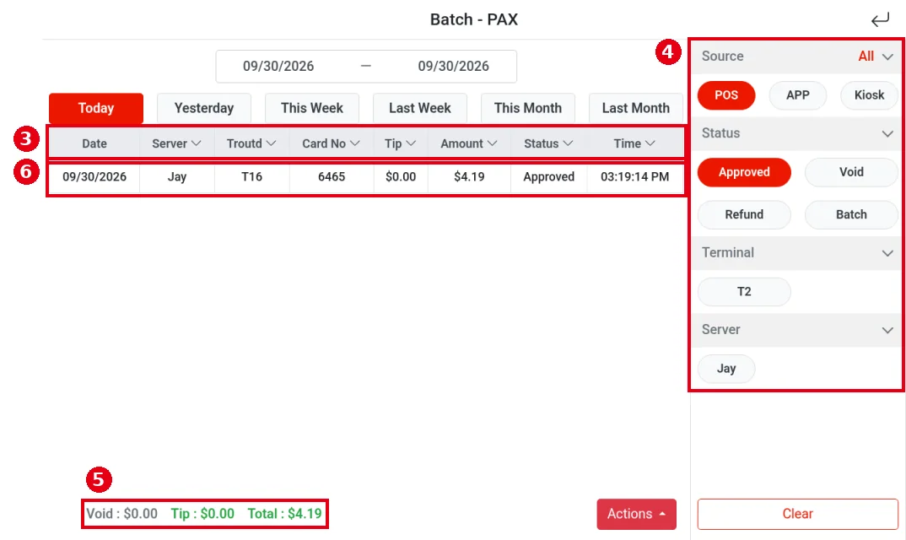The width and height of the screenshot is (906, 540).
Task: Toggle the Kiosk source filter
Action: (x=870, y=95)
